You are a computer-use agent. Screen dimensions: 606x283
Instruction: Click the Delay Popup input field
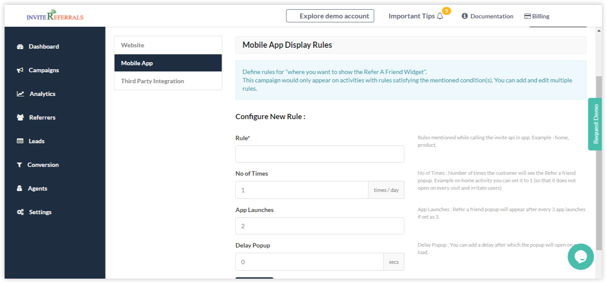(x=310, y=262)
